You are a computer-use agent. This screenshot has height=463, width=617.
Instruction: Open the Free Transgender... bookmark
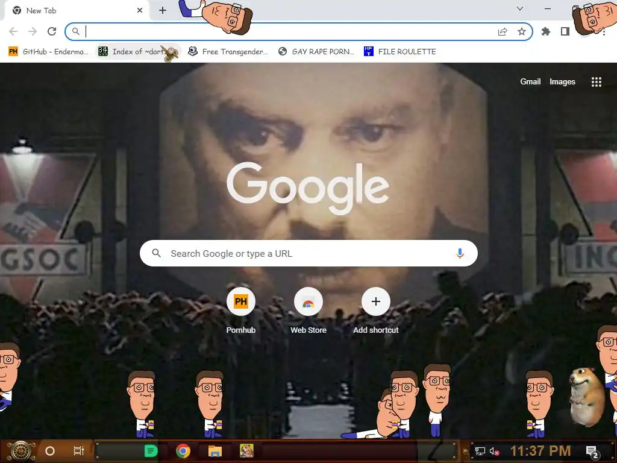(x=228, y=52)
